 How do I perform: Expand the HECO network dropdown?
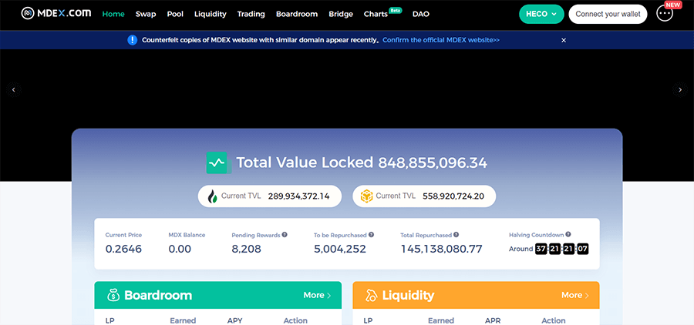[x=541, y=14]
